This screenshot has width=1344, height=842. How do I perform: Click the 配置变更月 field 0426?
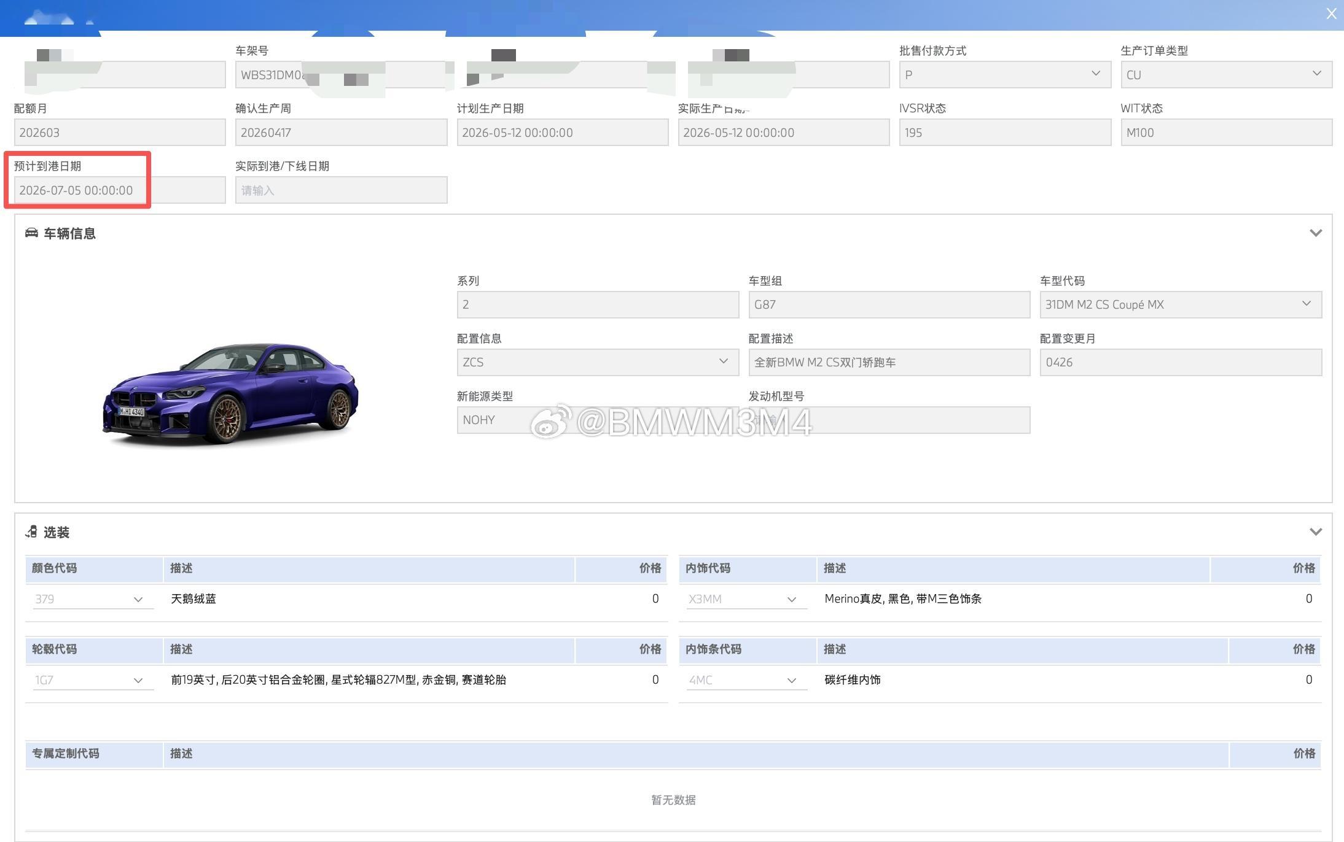[1181, 362]
